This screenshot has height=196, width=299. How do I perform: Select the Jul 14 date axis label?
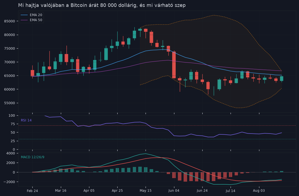click(231, 191)
